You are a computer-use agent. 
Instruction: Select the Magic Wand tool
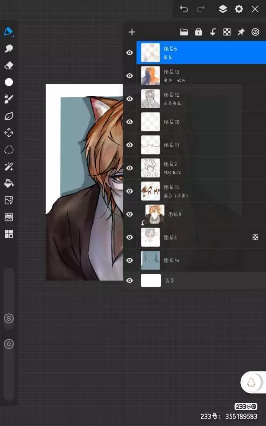tap(9, 166)
